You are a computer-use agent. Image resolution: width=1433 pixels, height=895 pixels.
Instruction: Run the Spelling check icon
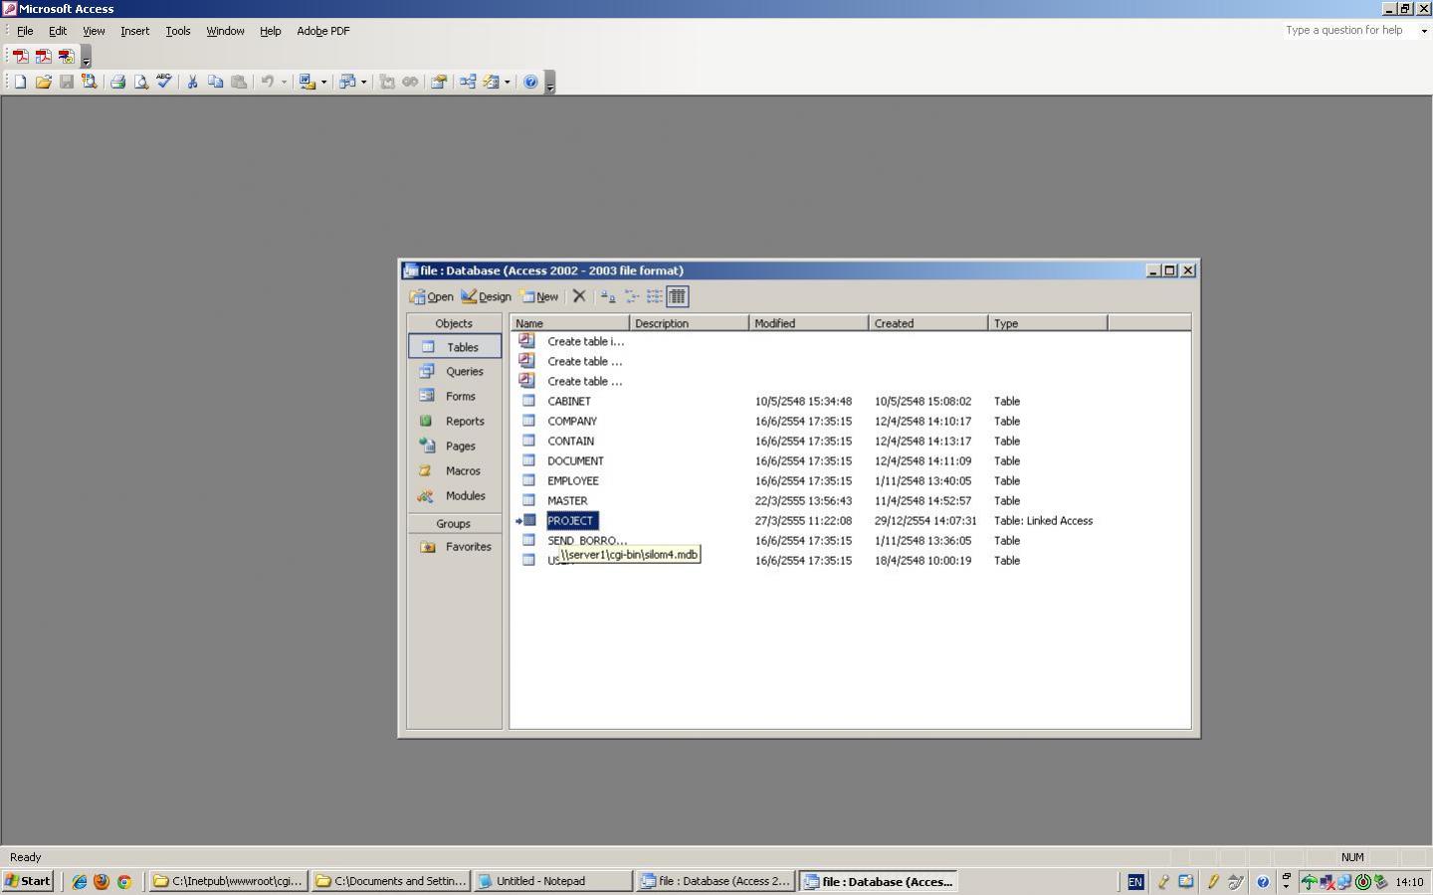pyautogui.click(x=163, y=83)
